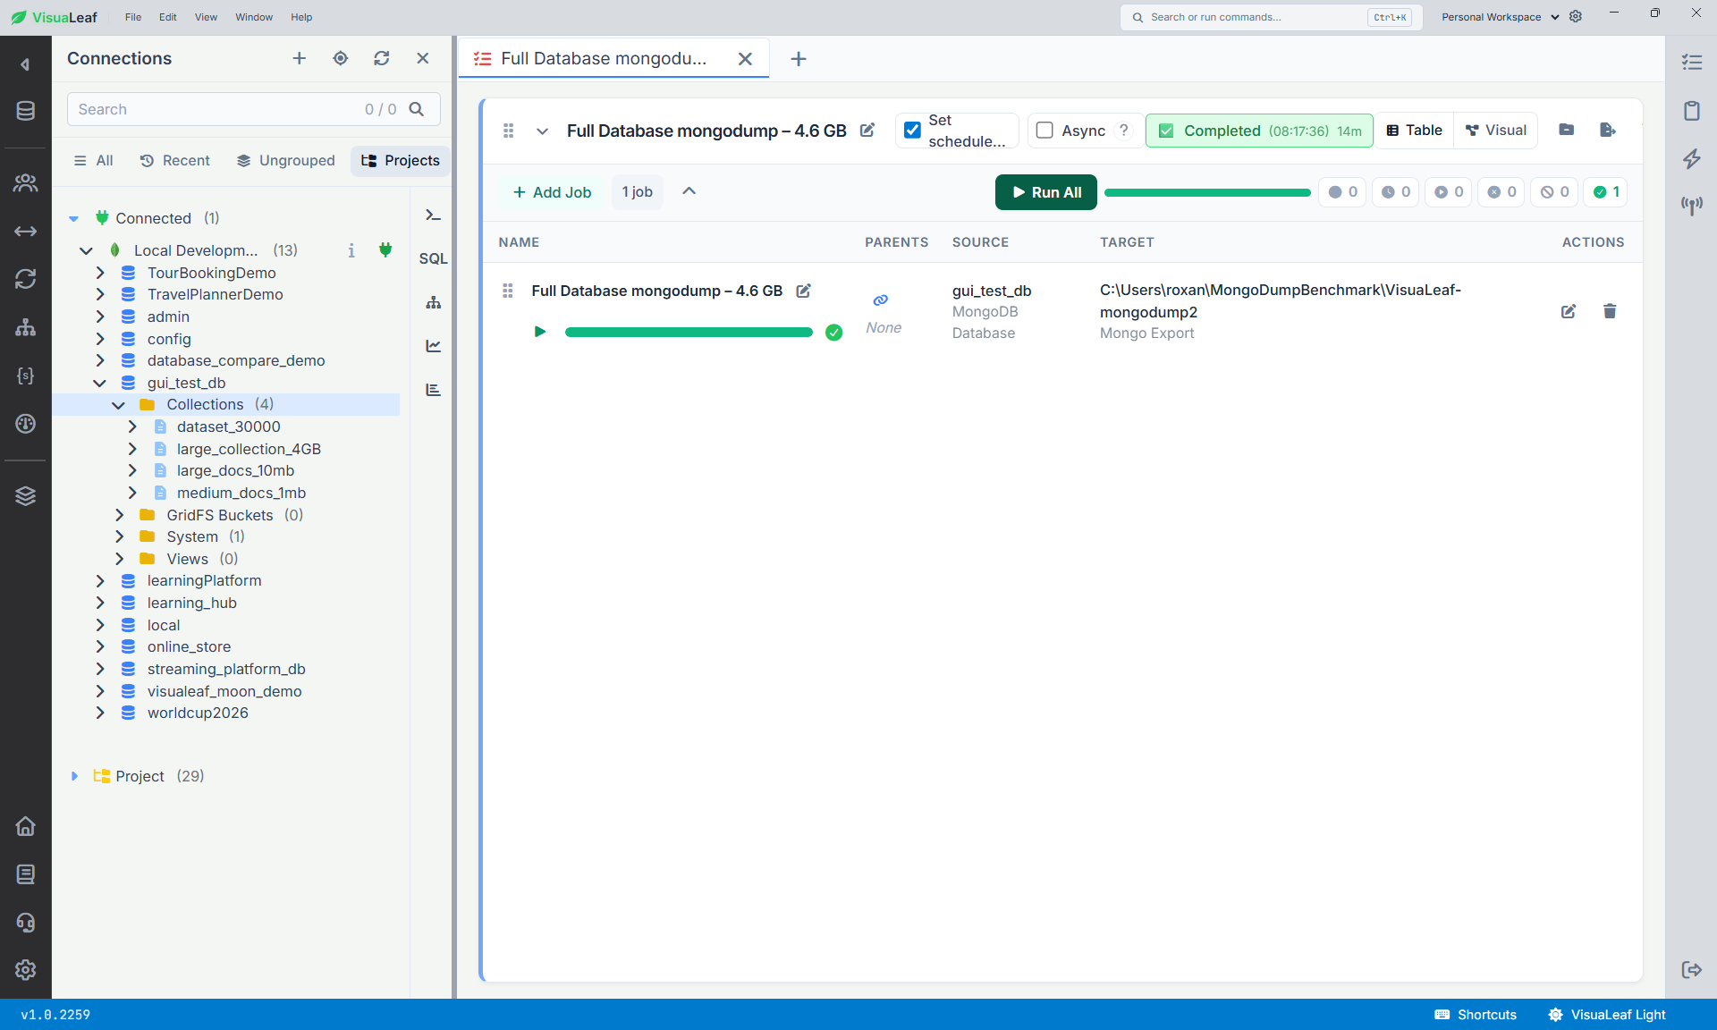
Task: Expand the Project group
Action: coord(74,776)
